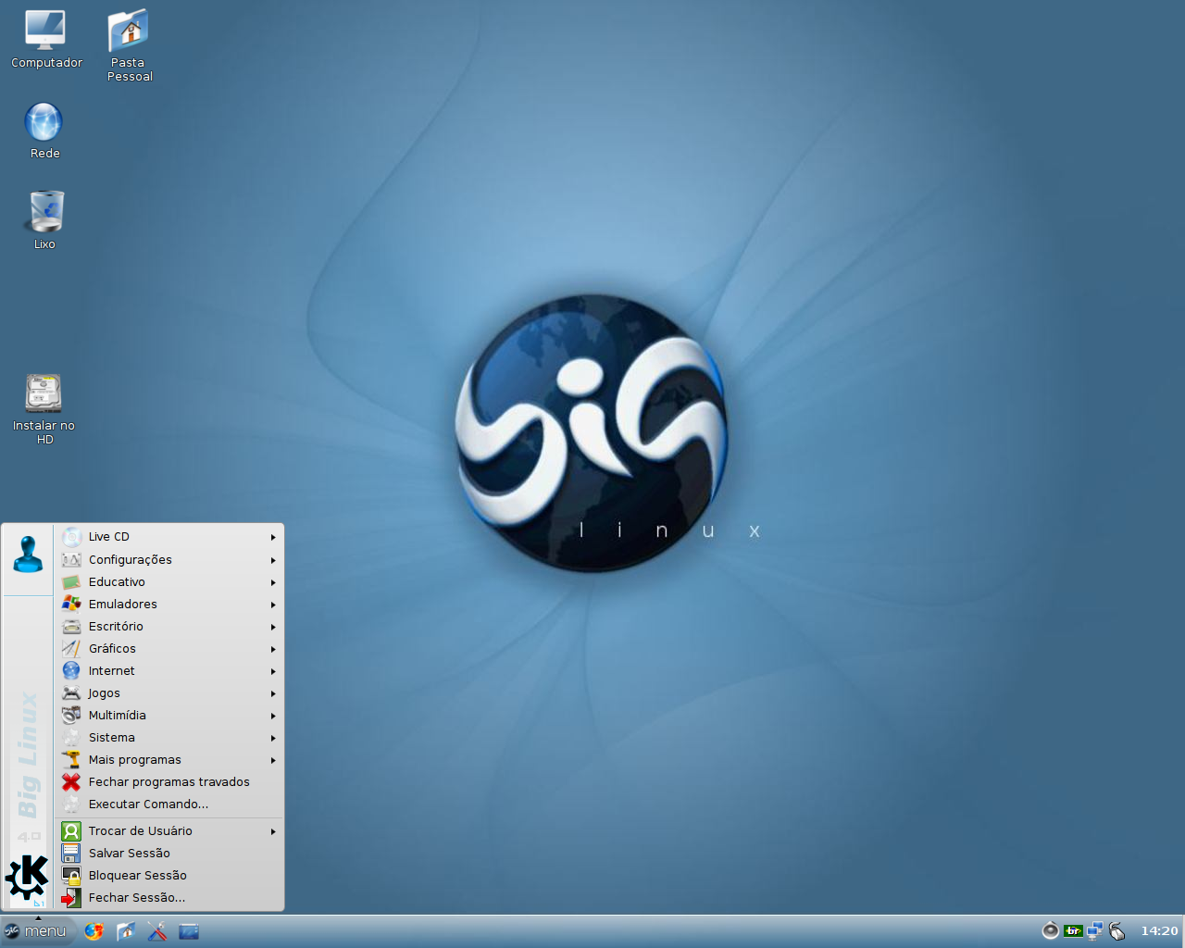This screenshot has width=1185, height=948.
Task: Select Fechar programas travados
Action: [x=169, y=782]
